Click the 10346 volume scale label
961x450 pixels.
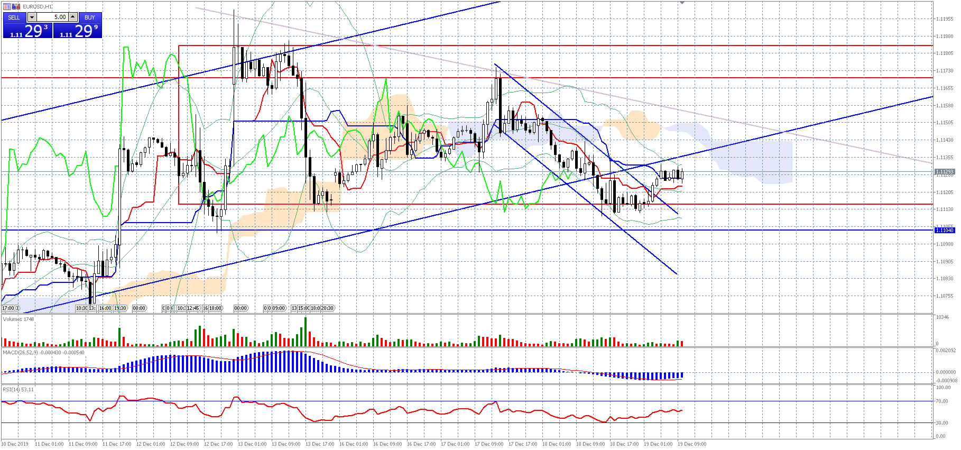(x=942, y=317)
